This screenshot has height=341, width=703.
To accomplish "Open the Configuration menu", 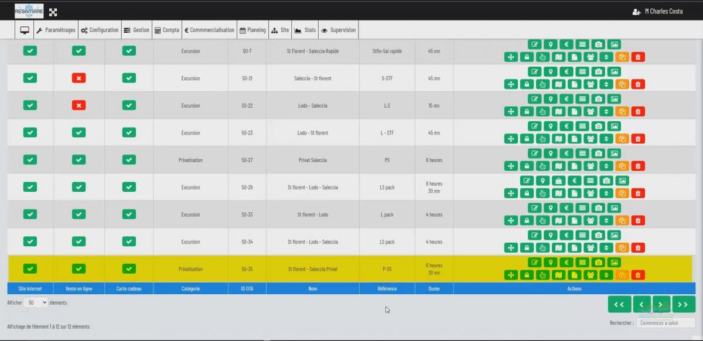I will (100, 30).
